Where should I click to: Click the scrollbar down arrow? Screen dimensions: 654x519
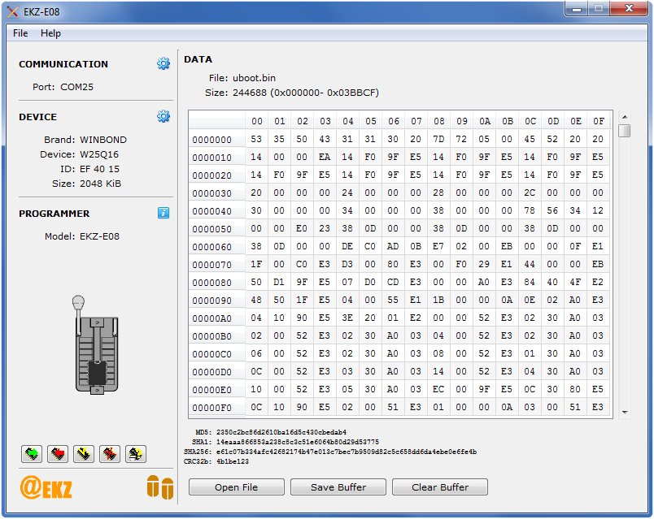624,413
